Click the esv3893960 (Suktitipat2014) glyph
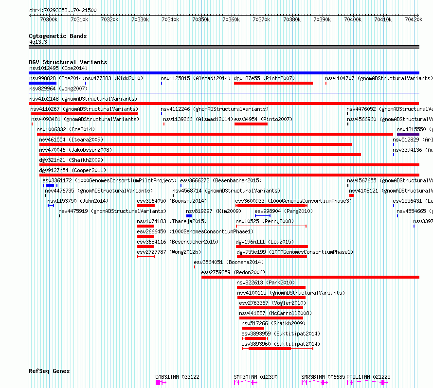Screen dimensions: 433x388 [x=277, y=349]
